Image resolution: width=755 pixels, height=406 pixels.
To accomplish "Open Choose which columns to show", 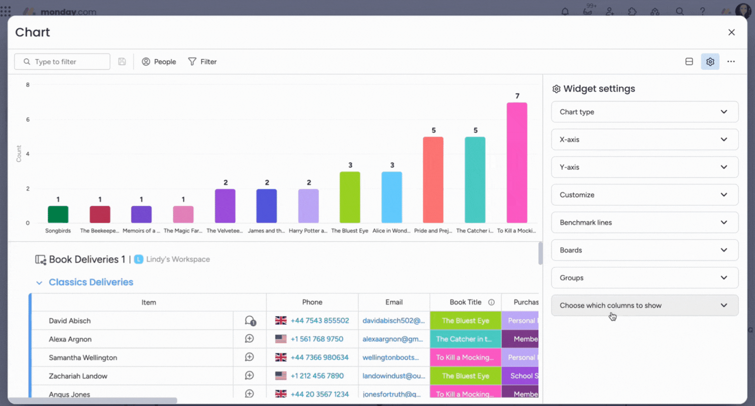I will 644,305.
